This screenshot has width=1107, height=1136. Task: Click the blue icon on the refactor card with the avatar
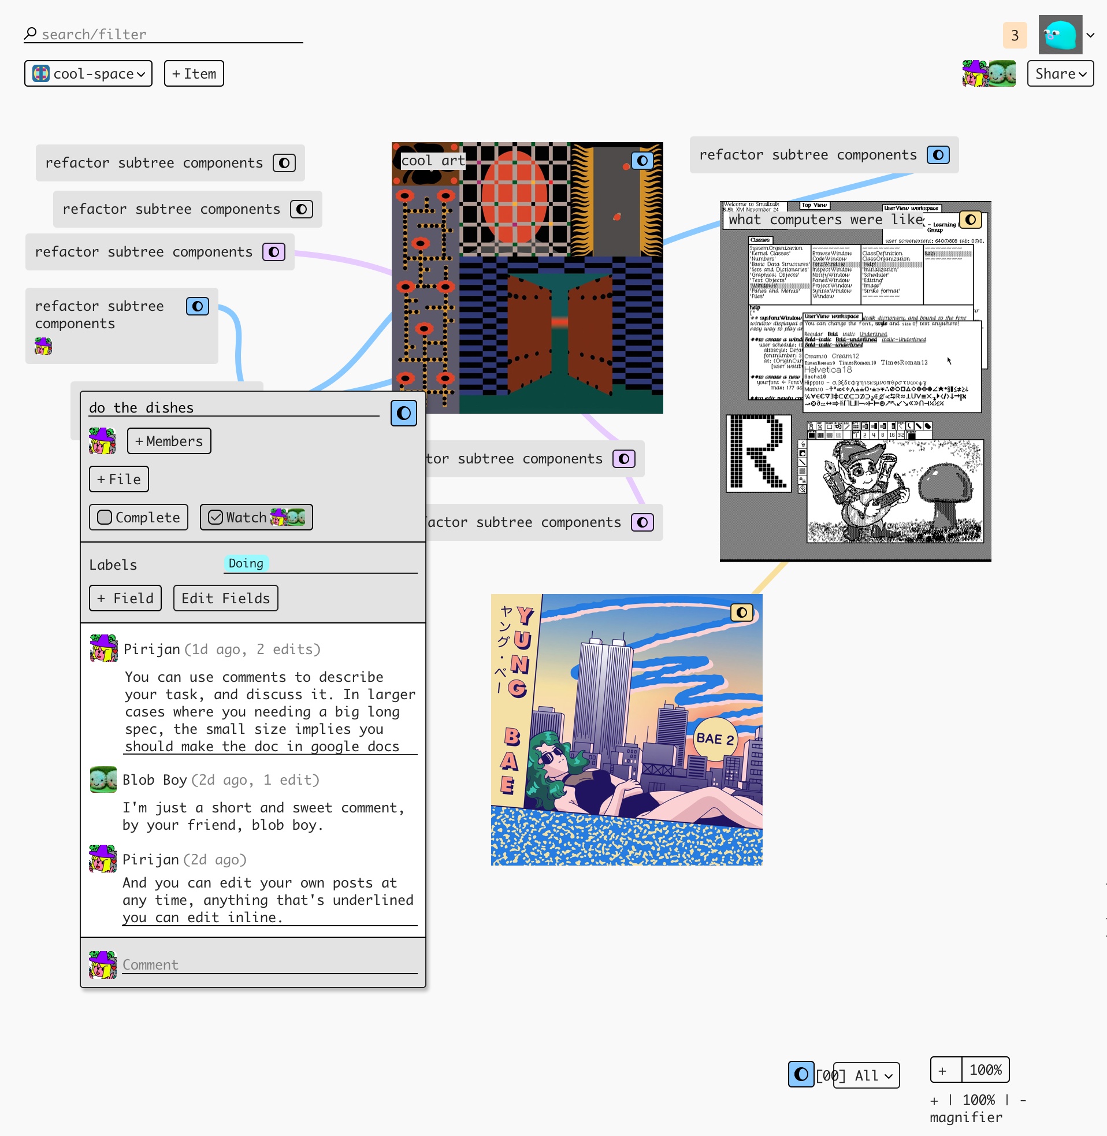(197, 306)
